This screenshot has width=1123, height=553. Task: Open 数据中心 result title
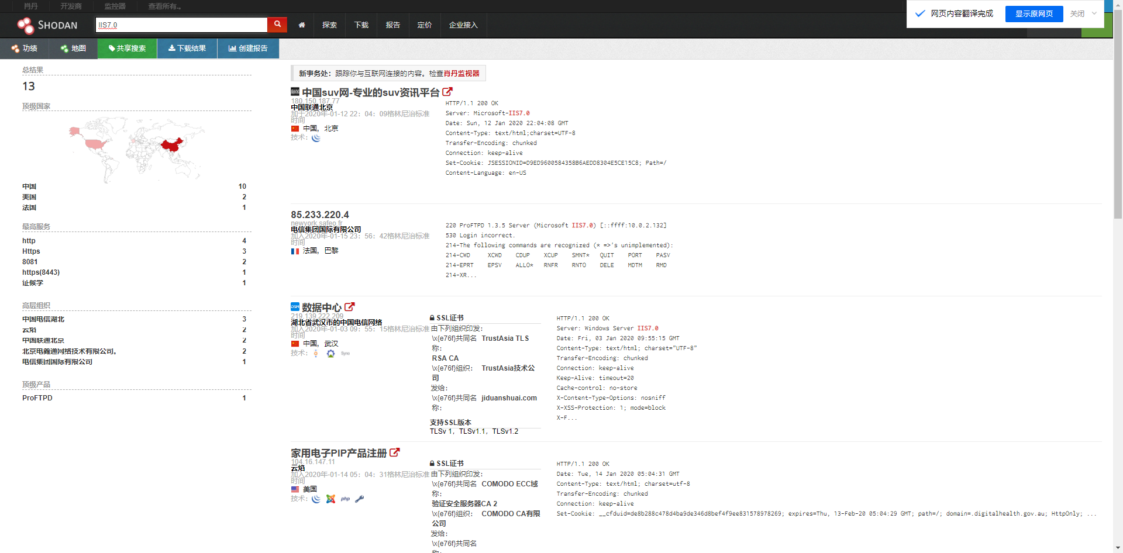pyautogui.click(x=322, y=307)
